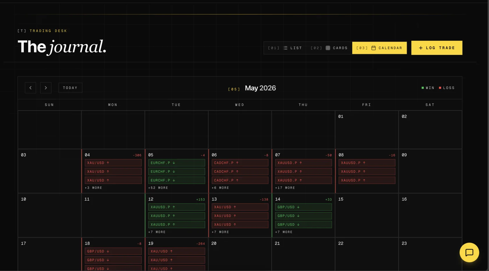Expand +17 MORE trades on day 07
This screenshot has height=271, width=489.
(x=285, y=188)
